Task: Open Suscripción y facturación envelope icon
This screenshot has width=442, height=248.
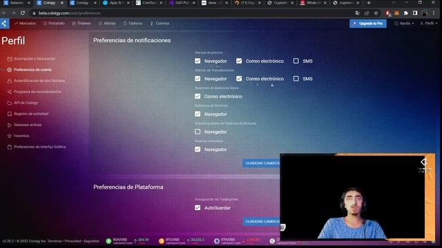Action: pos(10,59)
